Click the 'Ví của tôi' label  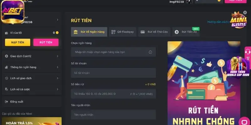tap(16, 33)
